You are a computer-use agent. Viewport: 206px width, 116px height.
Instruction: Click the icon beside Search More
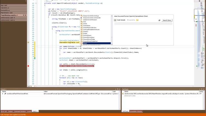click(159, 20)
